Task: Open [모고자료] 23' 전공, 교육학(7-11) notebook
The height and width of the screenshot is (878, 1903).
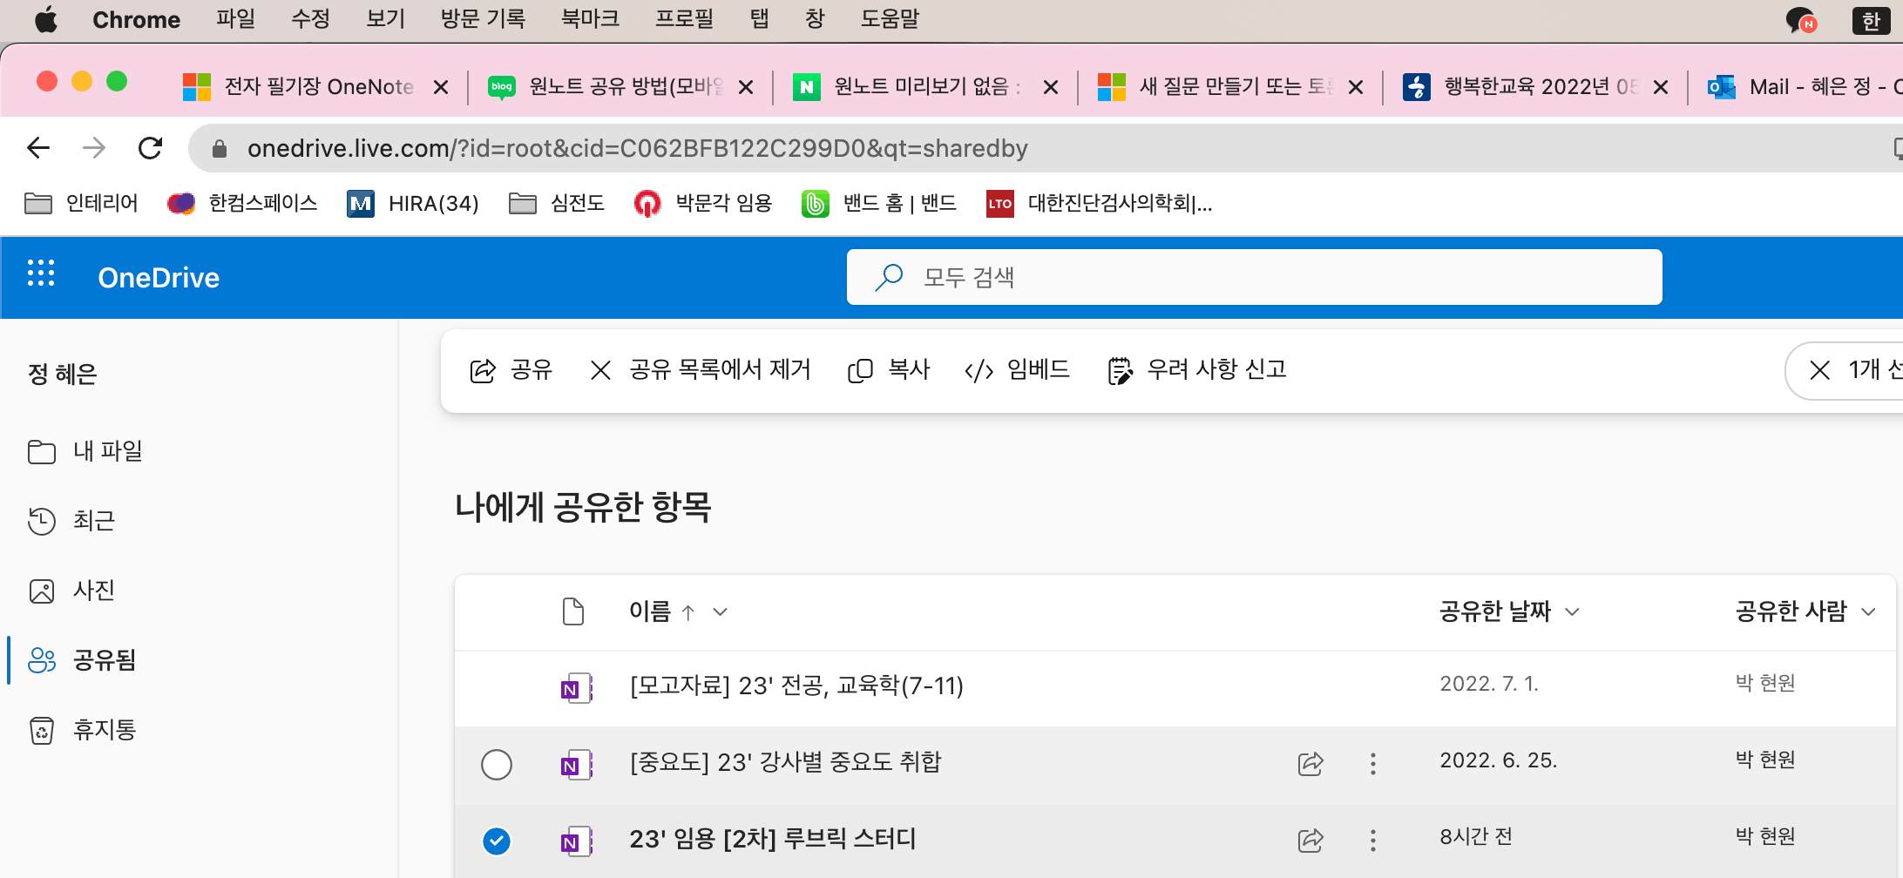Action: (796, 686)
